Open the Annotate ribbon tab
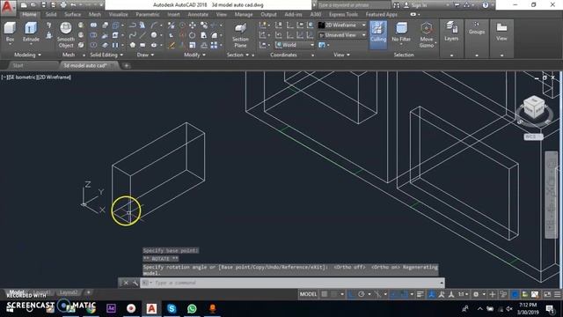563x317 pixels. coord(198,14)
